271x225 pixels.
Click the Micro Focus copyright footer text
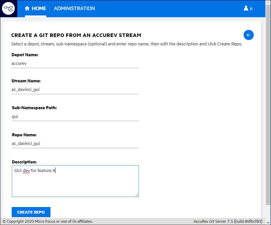[48, 221]
